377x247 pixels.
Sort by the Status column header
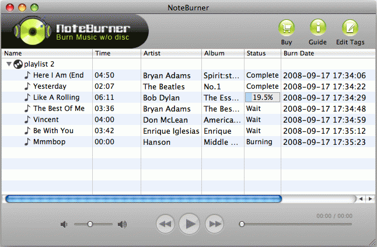click(263, 53)
